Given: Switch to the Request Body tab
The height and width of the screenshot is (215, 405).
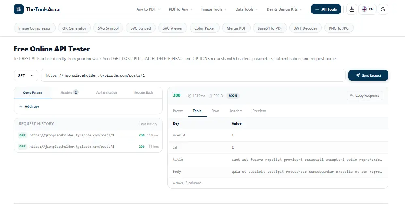Looking at the screenshot, I should [144, 92].
